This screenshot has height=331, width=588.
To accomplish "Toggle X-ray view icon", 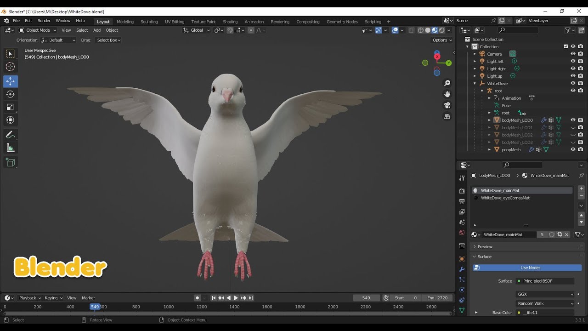I will coord(411,30).
